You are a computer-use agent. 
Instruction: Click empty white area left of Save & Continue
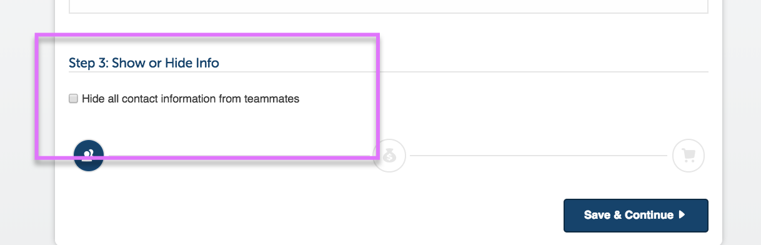click(312, 216)
